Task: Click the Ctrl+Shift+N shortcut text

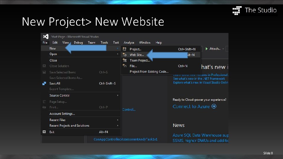Action: [187, 49]
